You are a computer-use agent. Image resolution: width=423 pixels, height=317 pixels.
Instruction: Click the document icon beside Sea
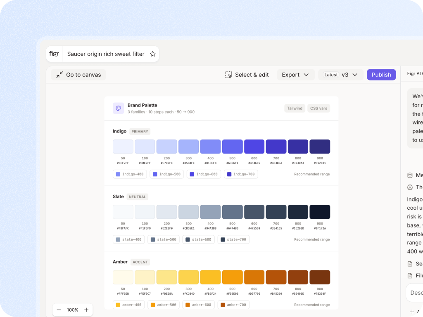410,264
